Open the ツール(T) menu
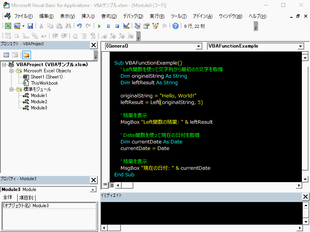The width and height of the screenshot is (310, 232). pyautogui.click(x=179, y=16)
